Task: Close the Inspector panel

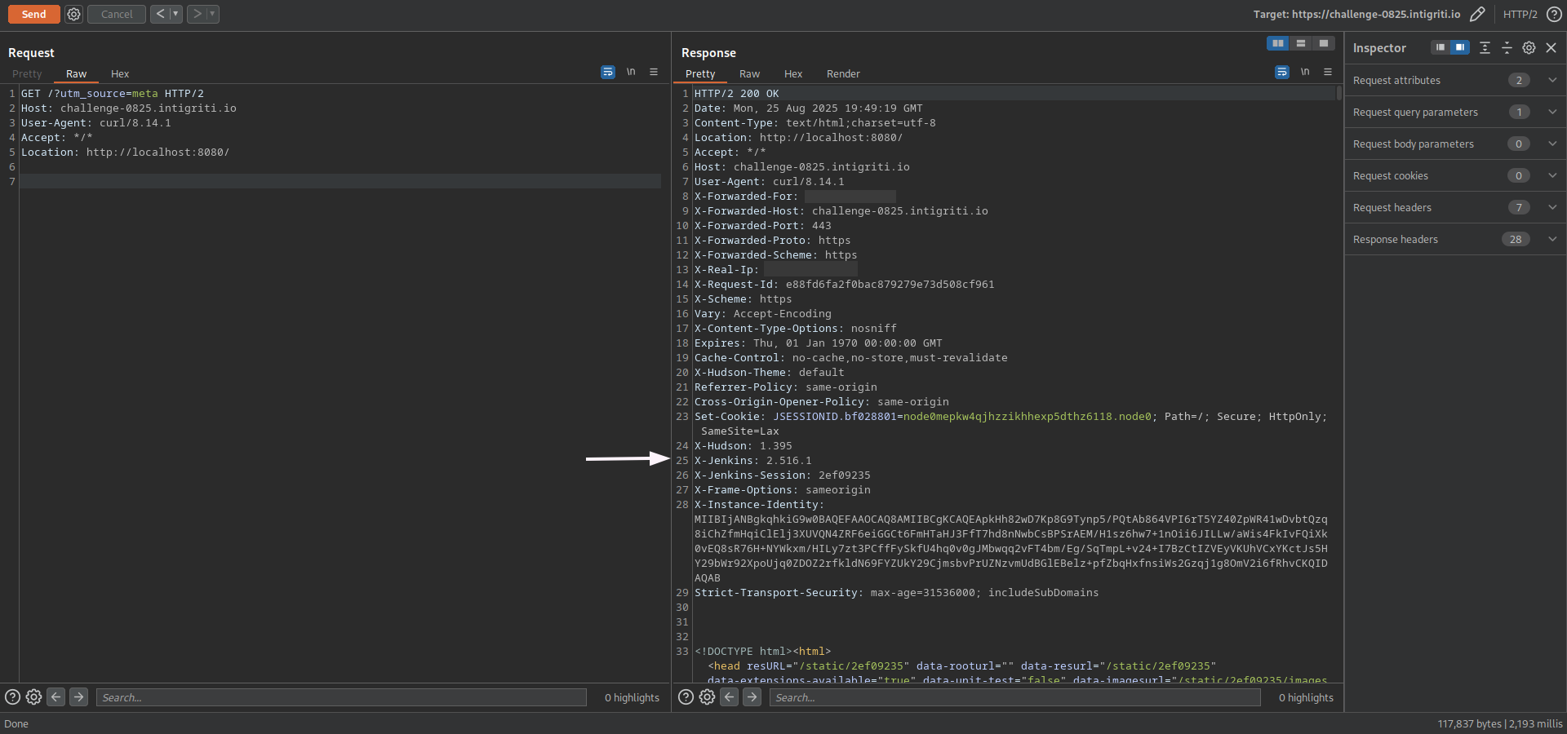Action: [x=1551, y=47]
